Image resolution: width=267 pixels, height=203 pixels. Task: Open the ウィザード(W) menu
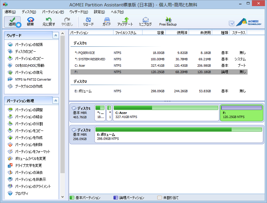pyautogui.click(x=79, y=12)
